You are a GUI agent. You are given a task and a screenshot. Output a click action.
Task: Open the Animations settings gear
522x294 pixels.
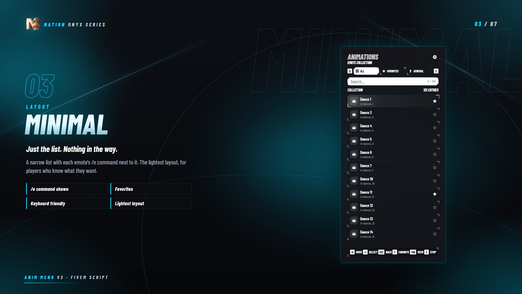pos(434,57)
